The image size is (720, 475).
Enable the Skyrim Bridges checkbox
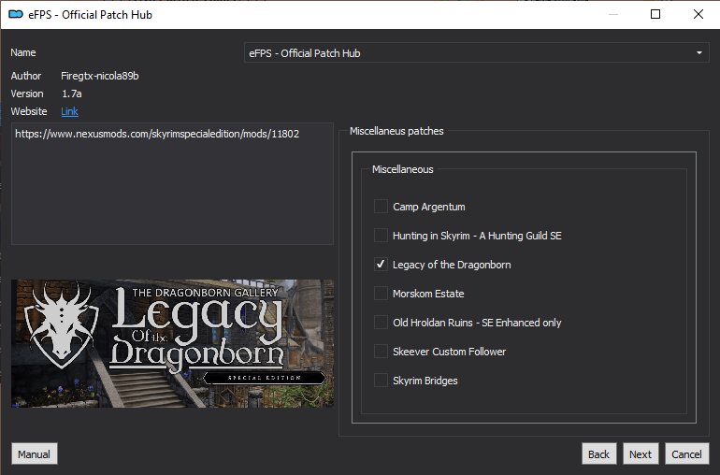click(x=381, y=381)
